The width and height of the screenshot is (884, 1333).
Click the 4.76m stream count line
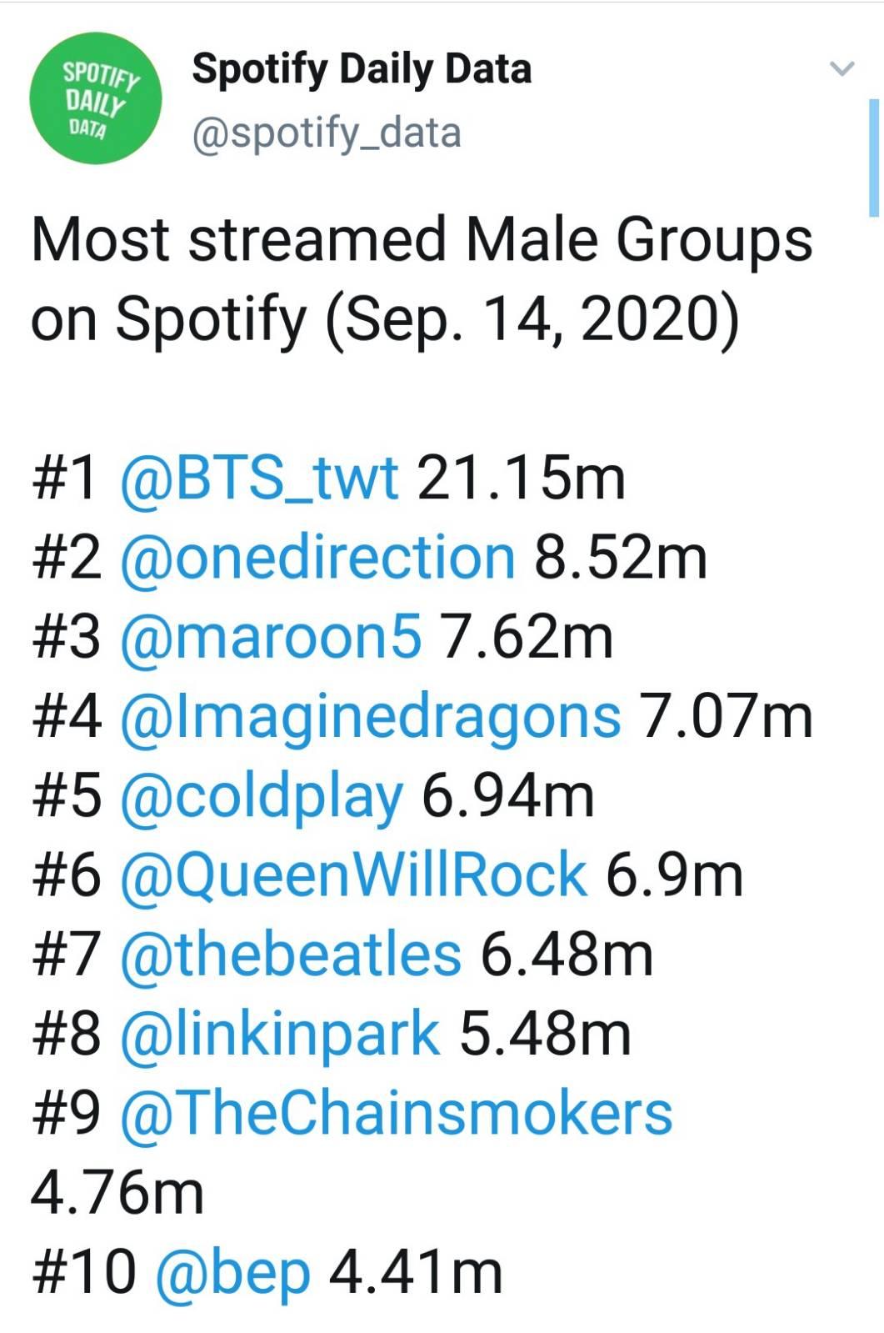117,1192
